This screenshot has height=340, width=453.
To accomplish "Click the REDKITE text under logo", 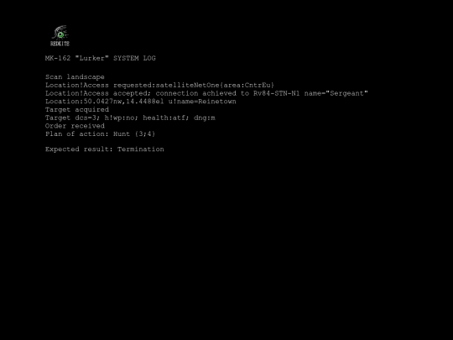I will coord(60,44).
